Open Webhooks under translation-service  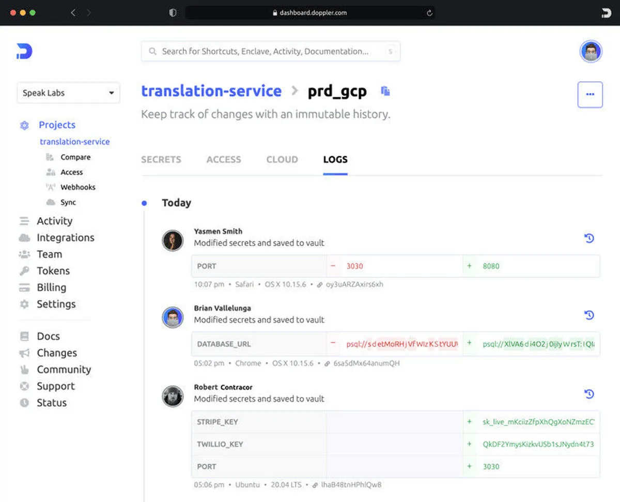[x=78, y=187]
